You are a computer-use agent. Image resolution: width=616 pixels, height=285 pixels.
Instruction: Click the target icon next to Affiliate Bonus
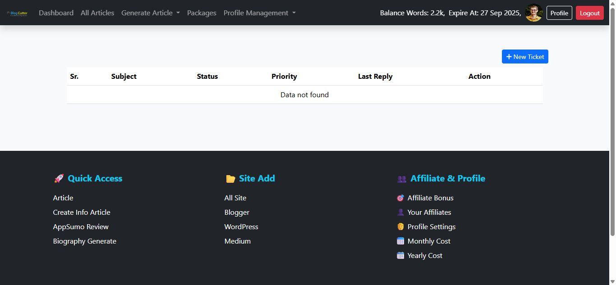[400, 198]
